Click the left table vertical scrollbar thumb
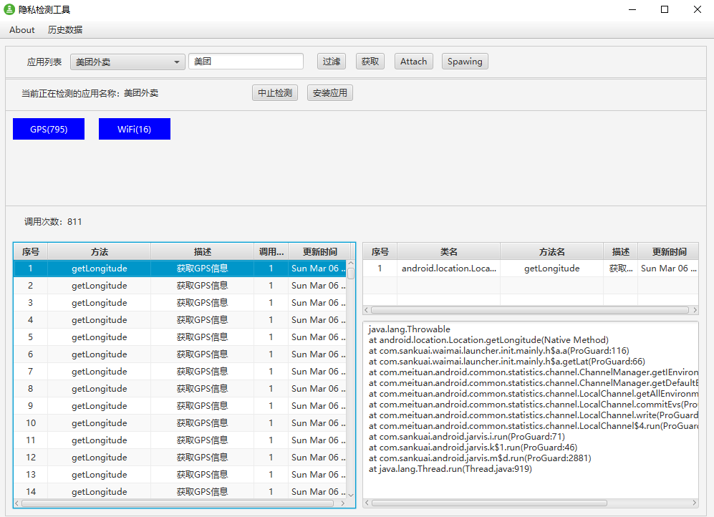 point(351,273)
